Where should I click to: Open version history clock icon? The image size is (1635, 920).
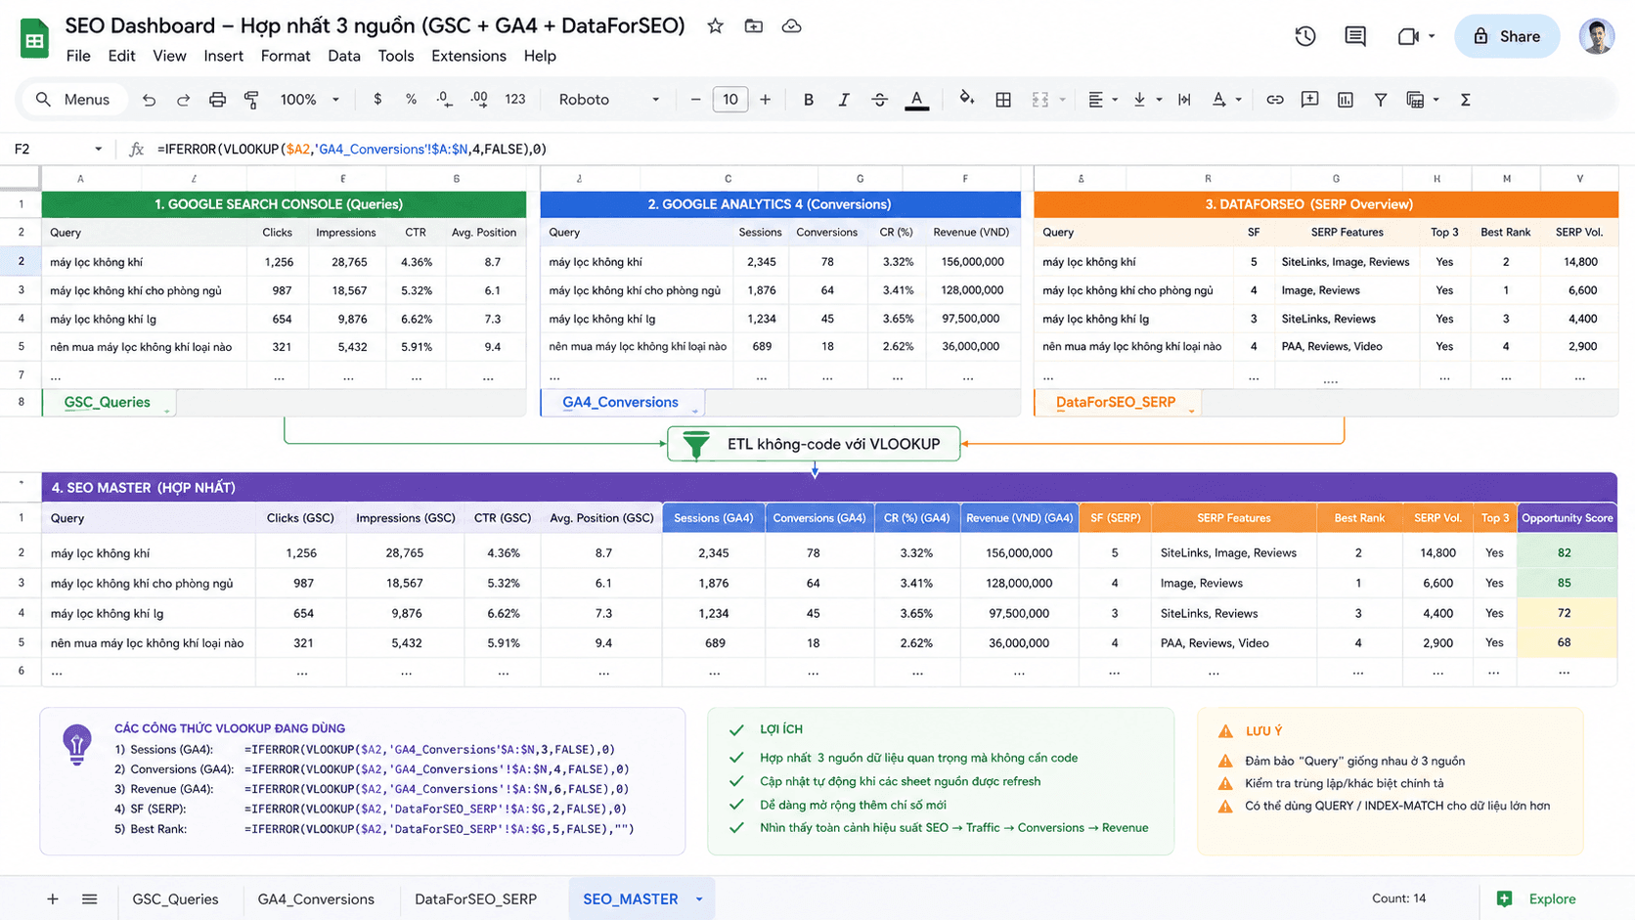[x=1305, y=36]
